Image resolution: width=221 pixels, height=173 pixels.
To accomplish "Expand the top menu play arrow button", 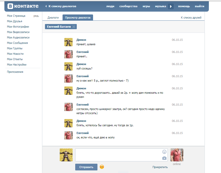I will [171, 6].
